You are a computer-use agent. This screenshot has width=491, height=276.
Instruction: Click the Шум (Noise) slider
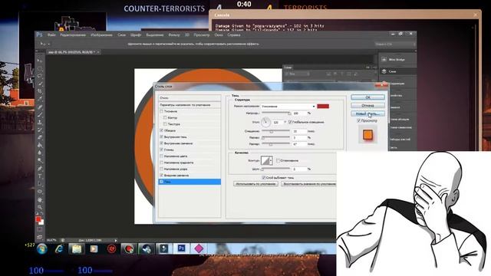pos(276,169)
